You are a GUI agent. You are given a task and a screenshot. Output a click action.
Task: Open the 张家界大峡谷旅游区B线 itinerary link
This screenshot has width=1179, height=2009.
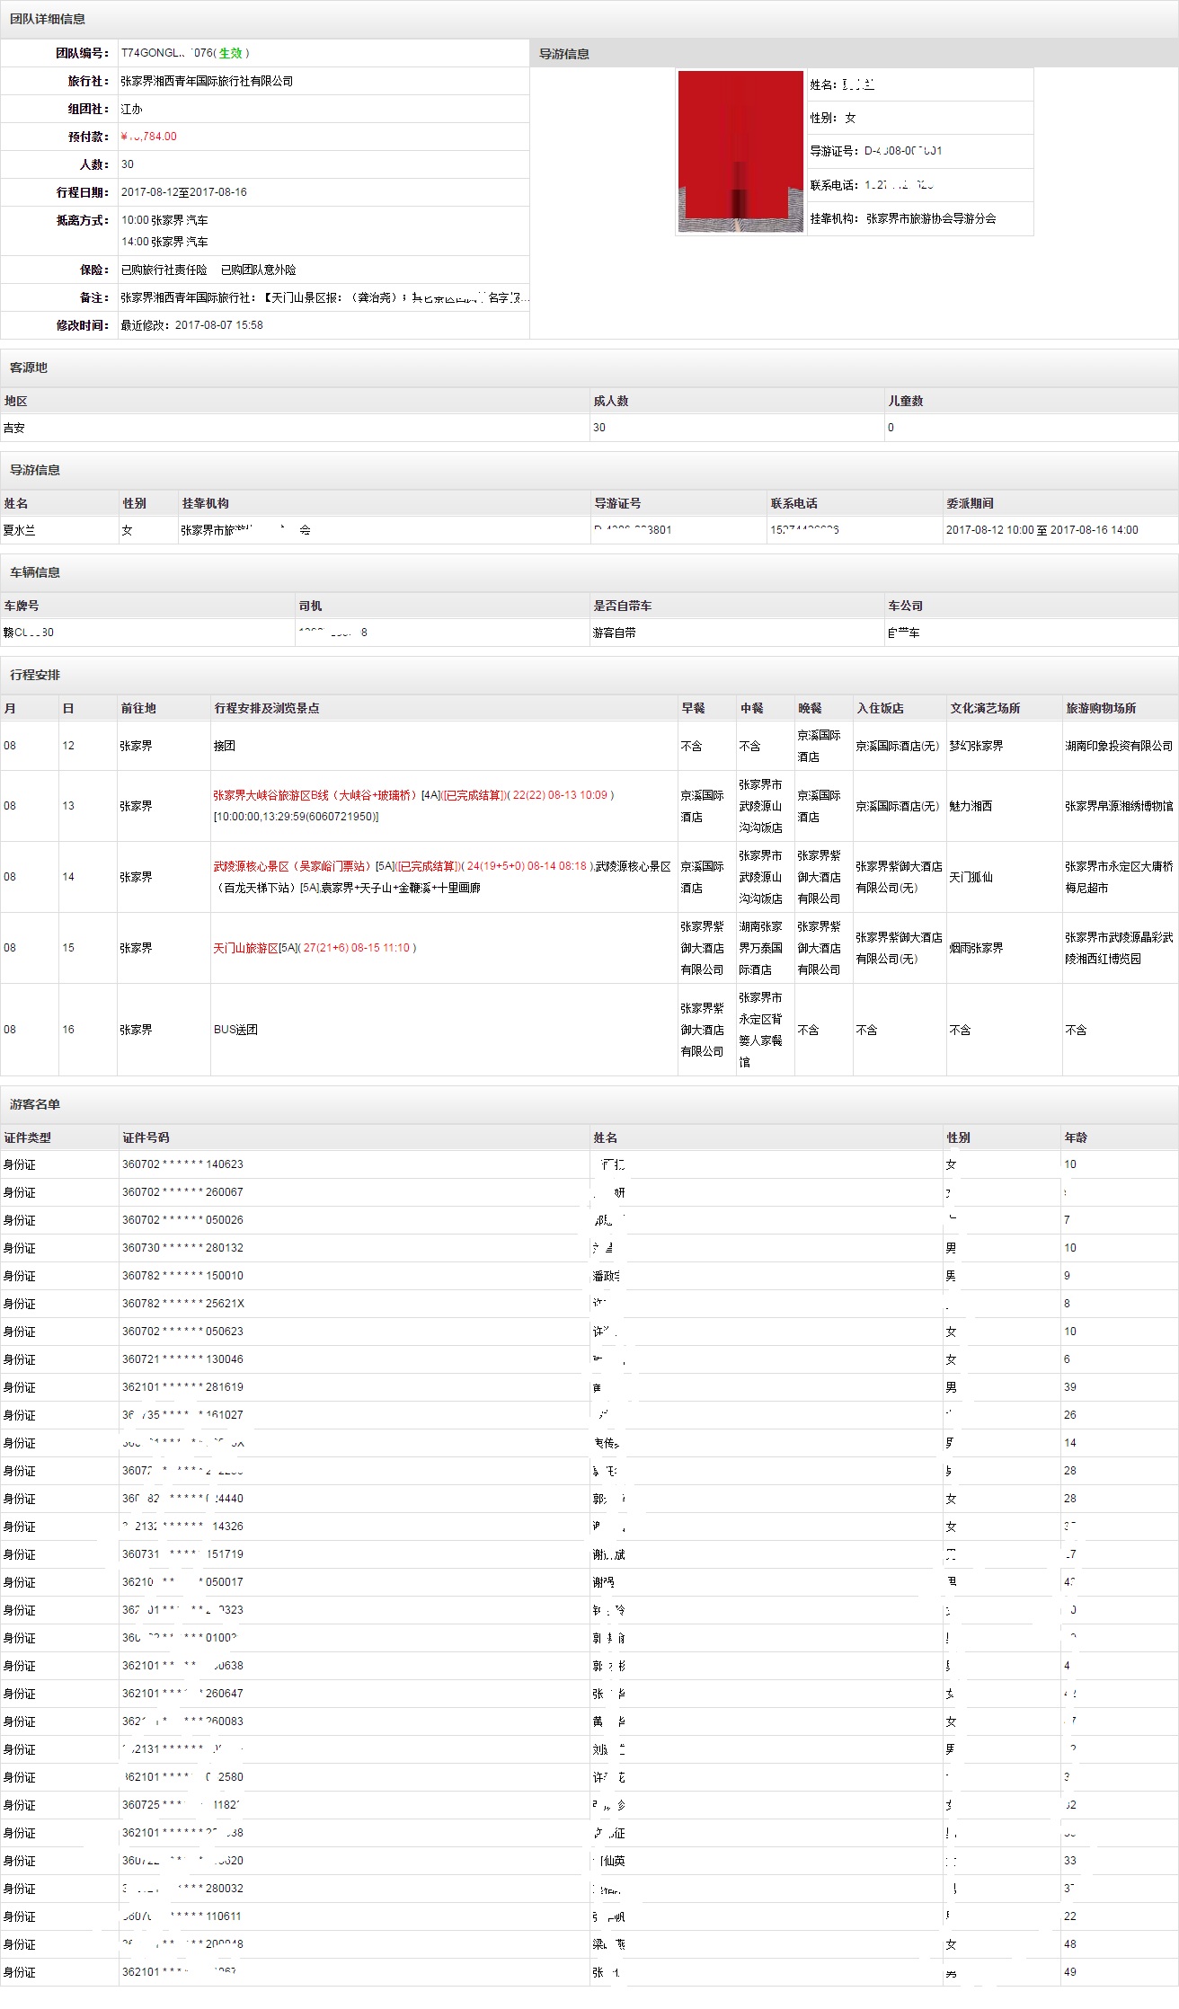coord(314,795)
